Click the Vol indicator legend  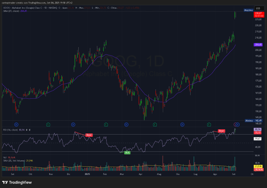pyautogui.click(x=9, y=157)
